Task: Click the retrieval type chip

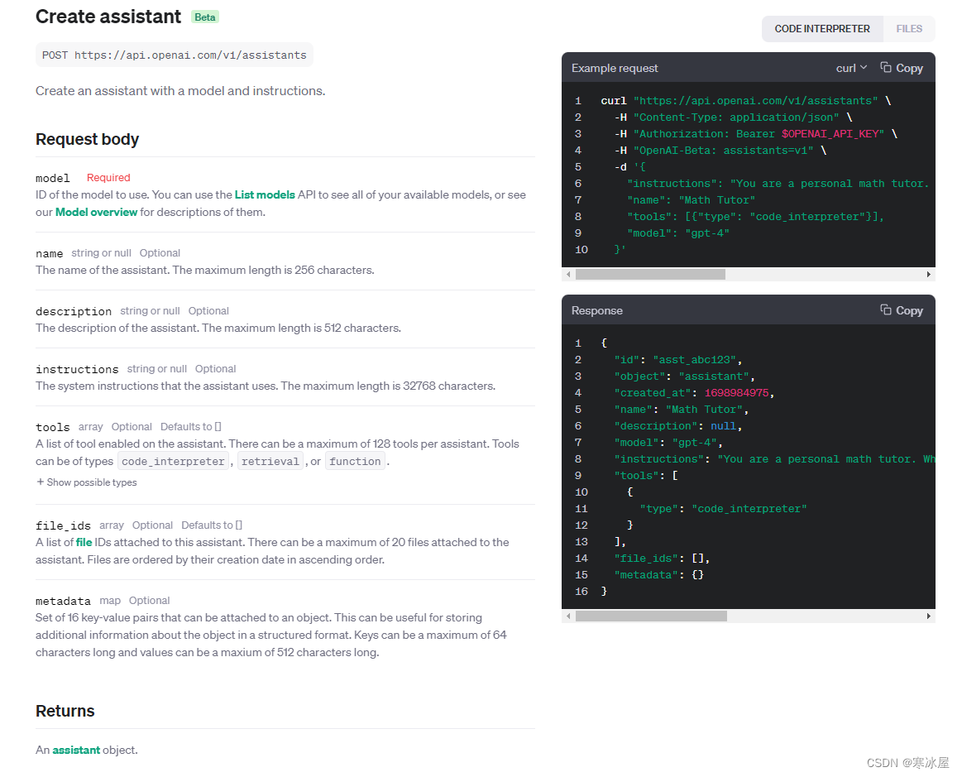Action: [x=270, y=461]
